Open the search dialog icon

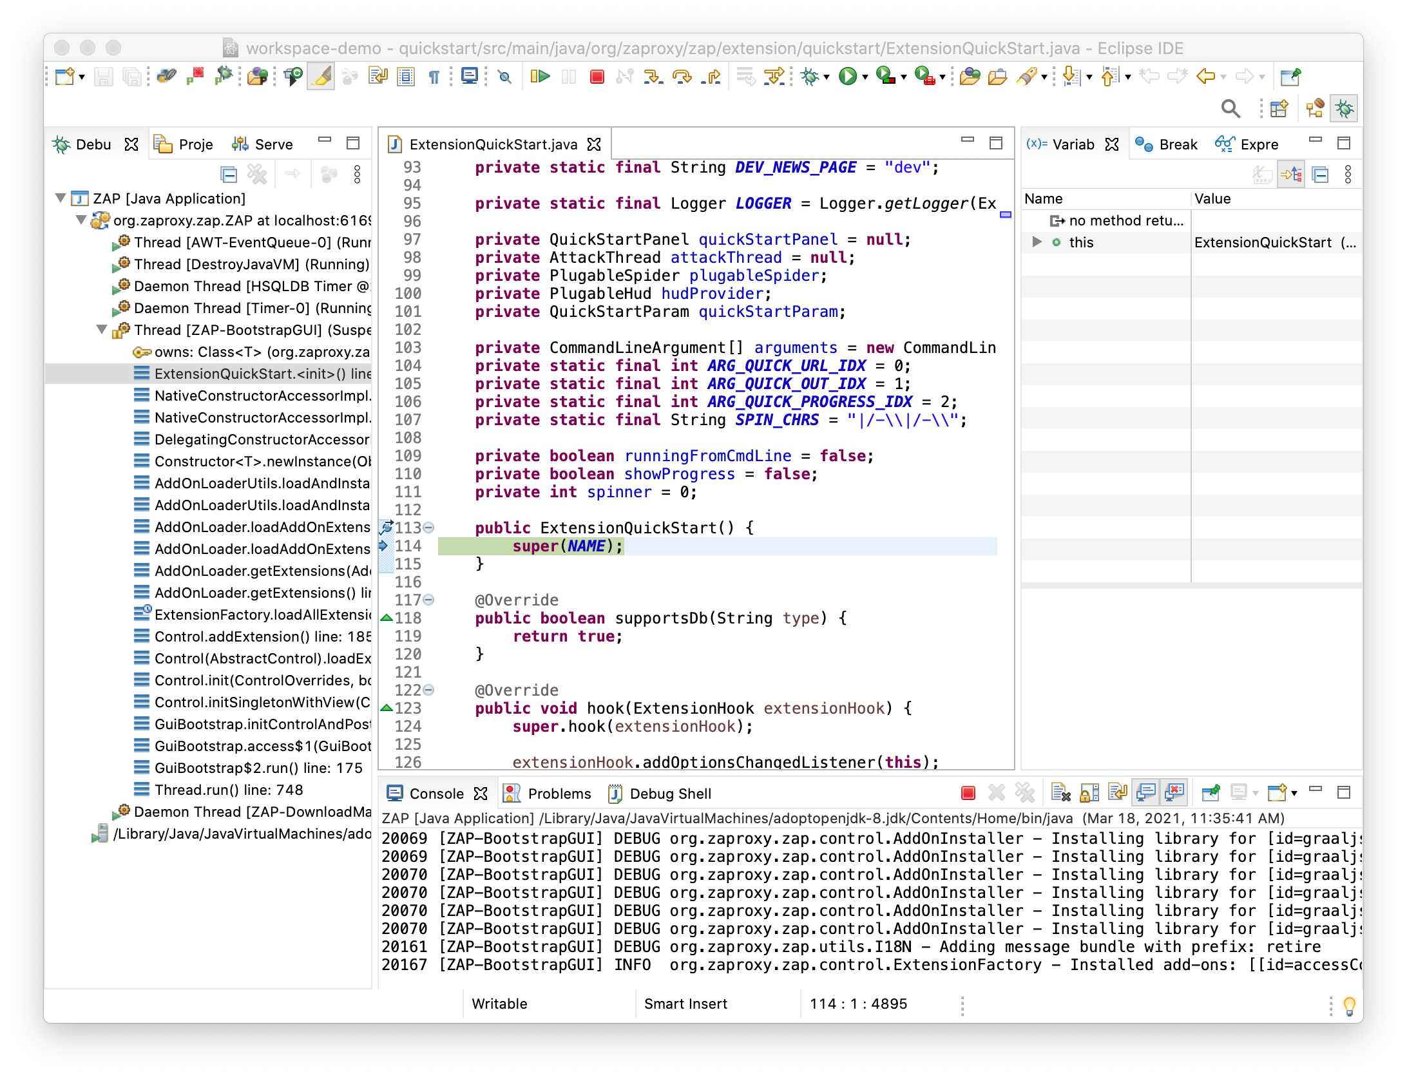pos(1231,108)
